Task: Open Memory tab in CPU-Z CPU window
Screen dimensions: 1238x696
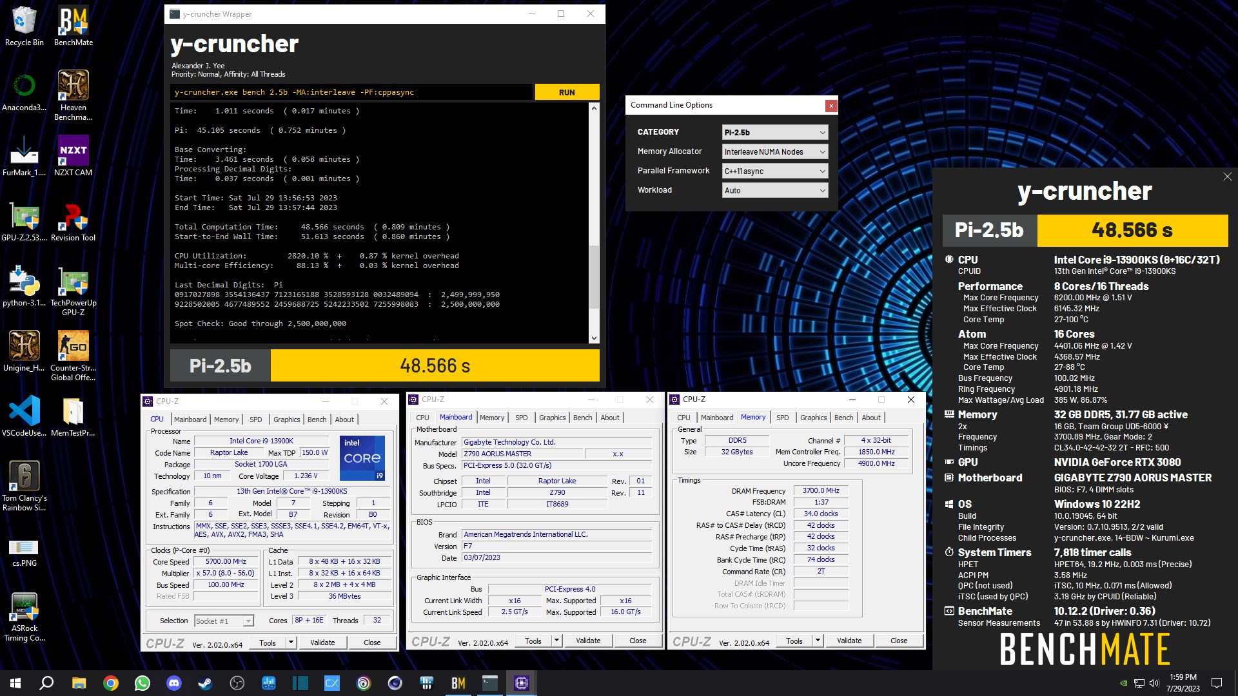Action: pyautogui.click(x=226, y=420)
